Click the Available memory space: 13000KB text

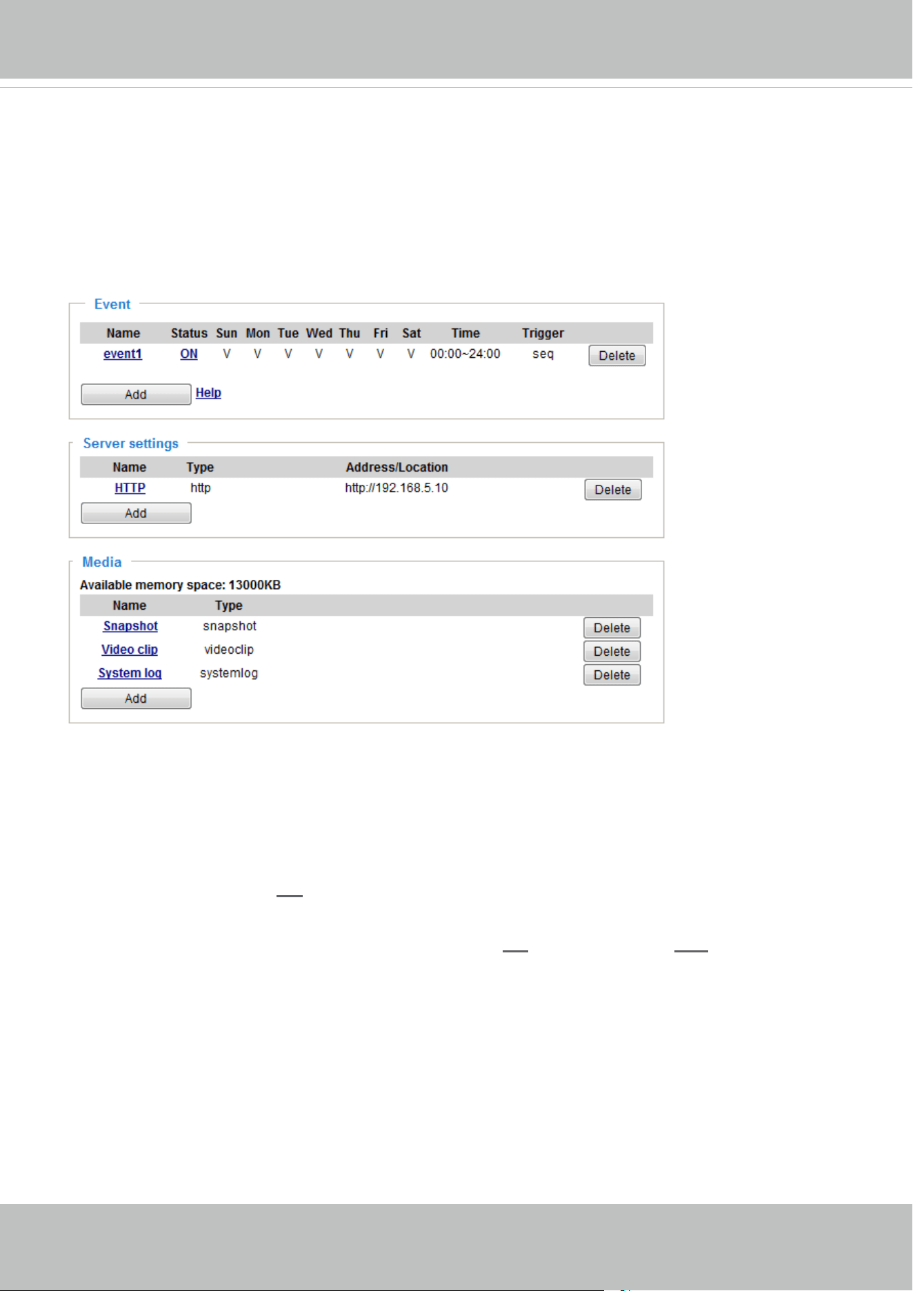point(180,585)
